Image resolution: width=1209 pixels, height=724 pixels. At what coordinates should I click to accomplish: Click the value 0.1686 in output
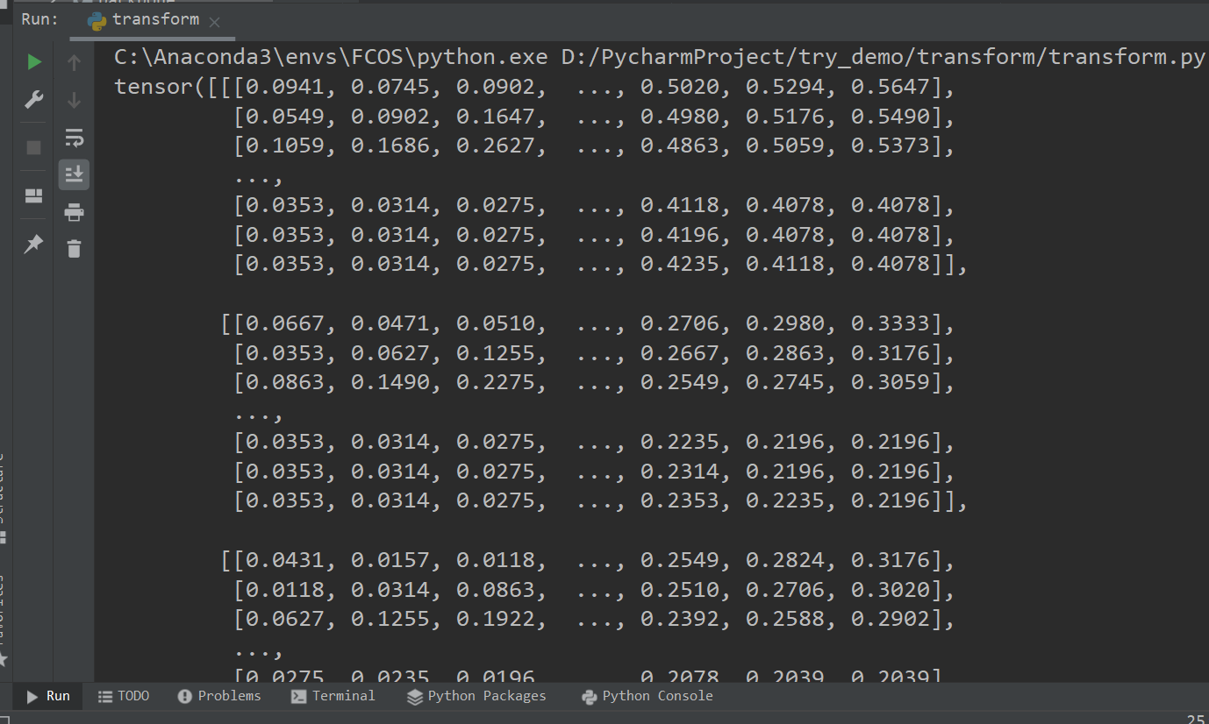pyautogui.click(x=390, y=146)
